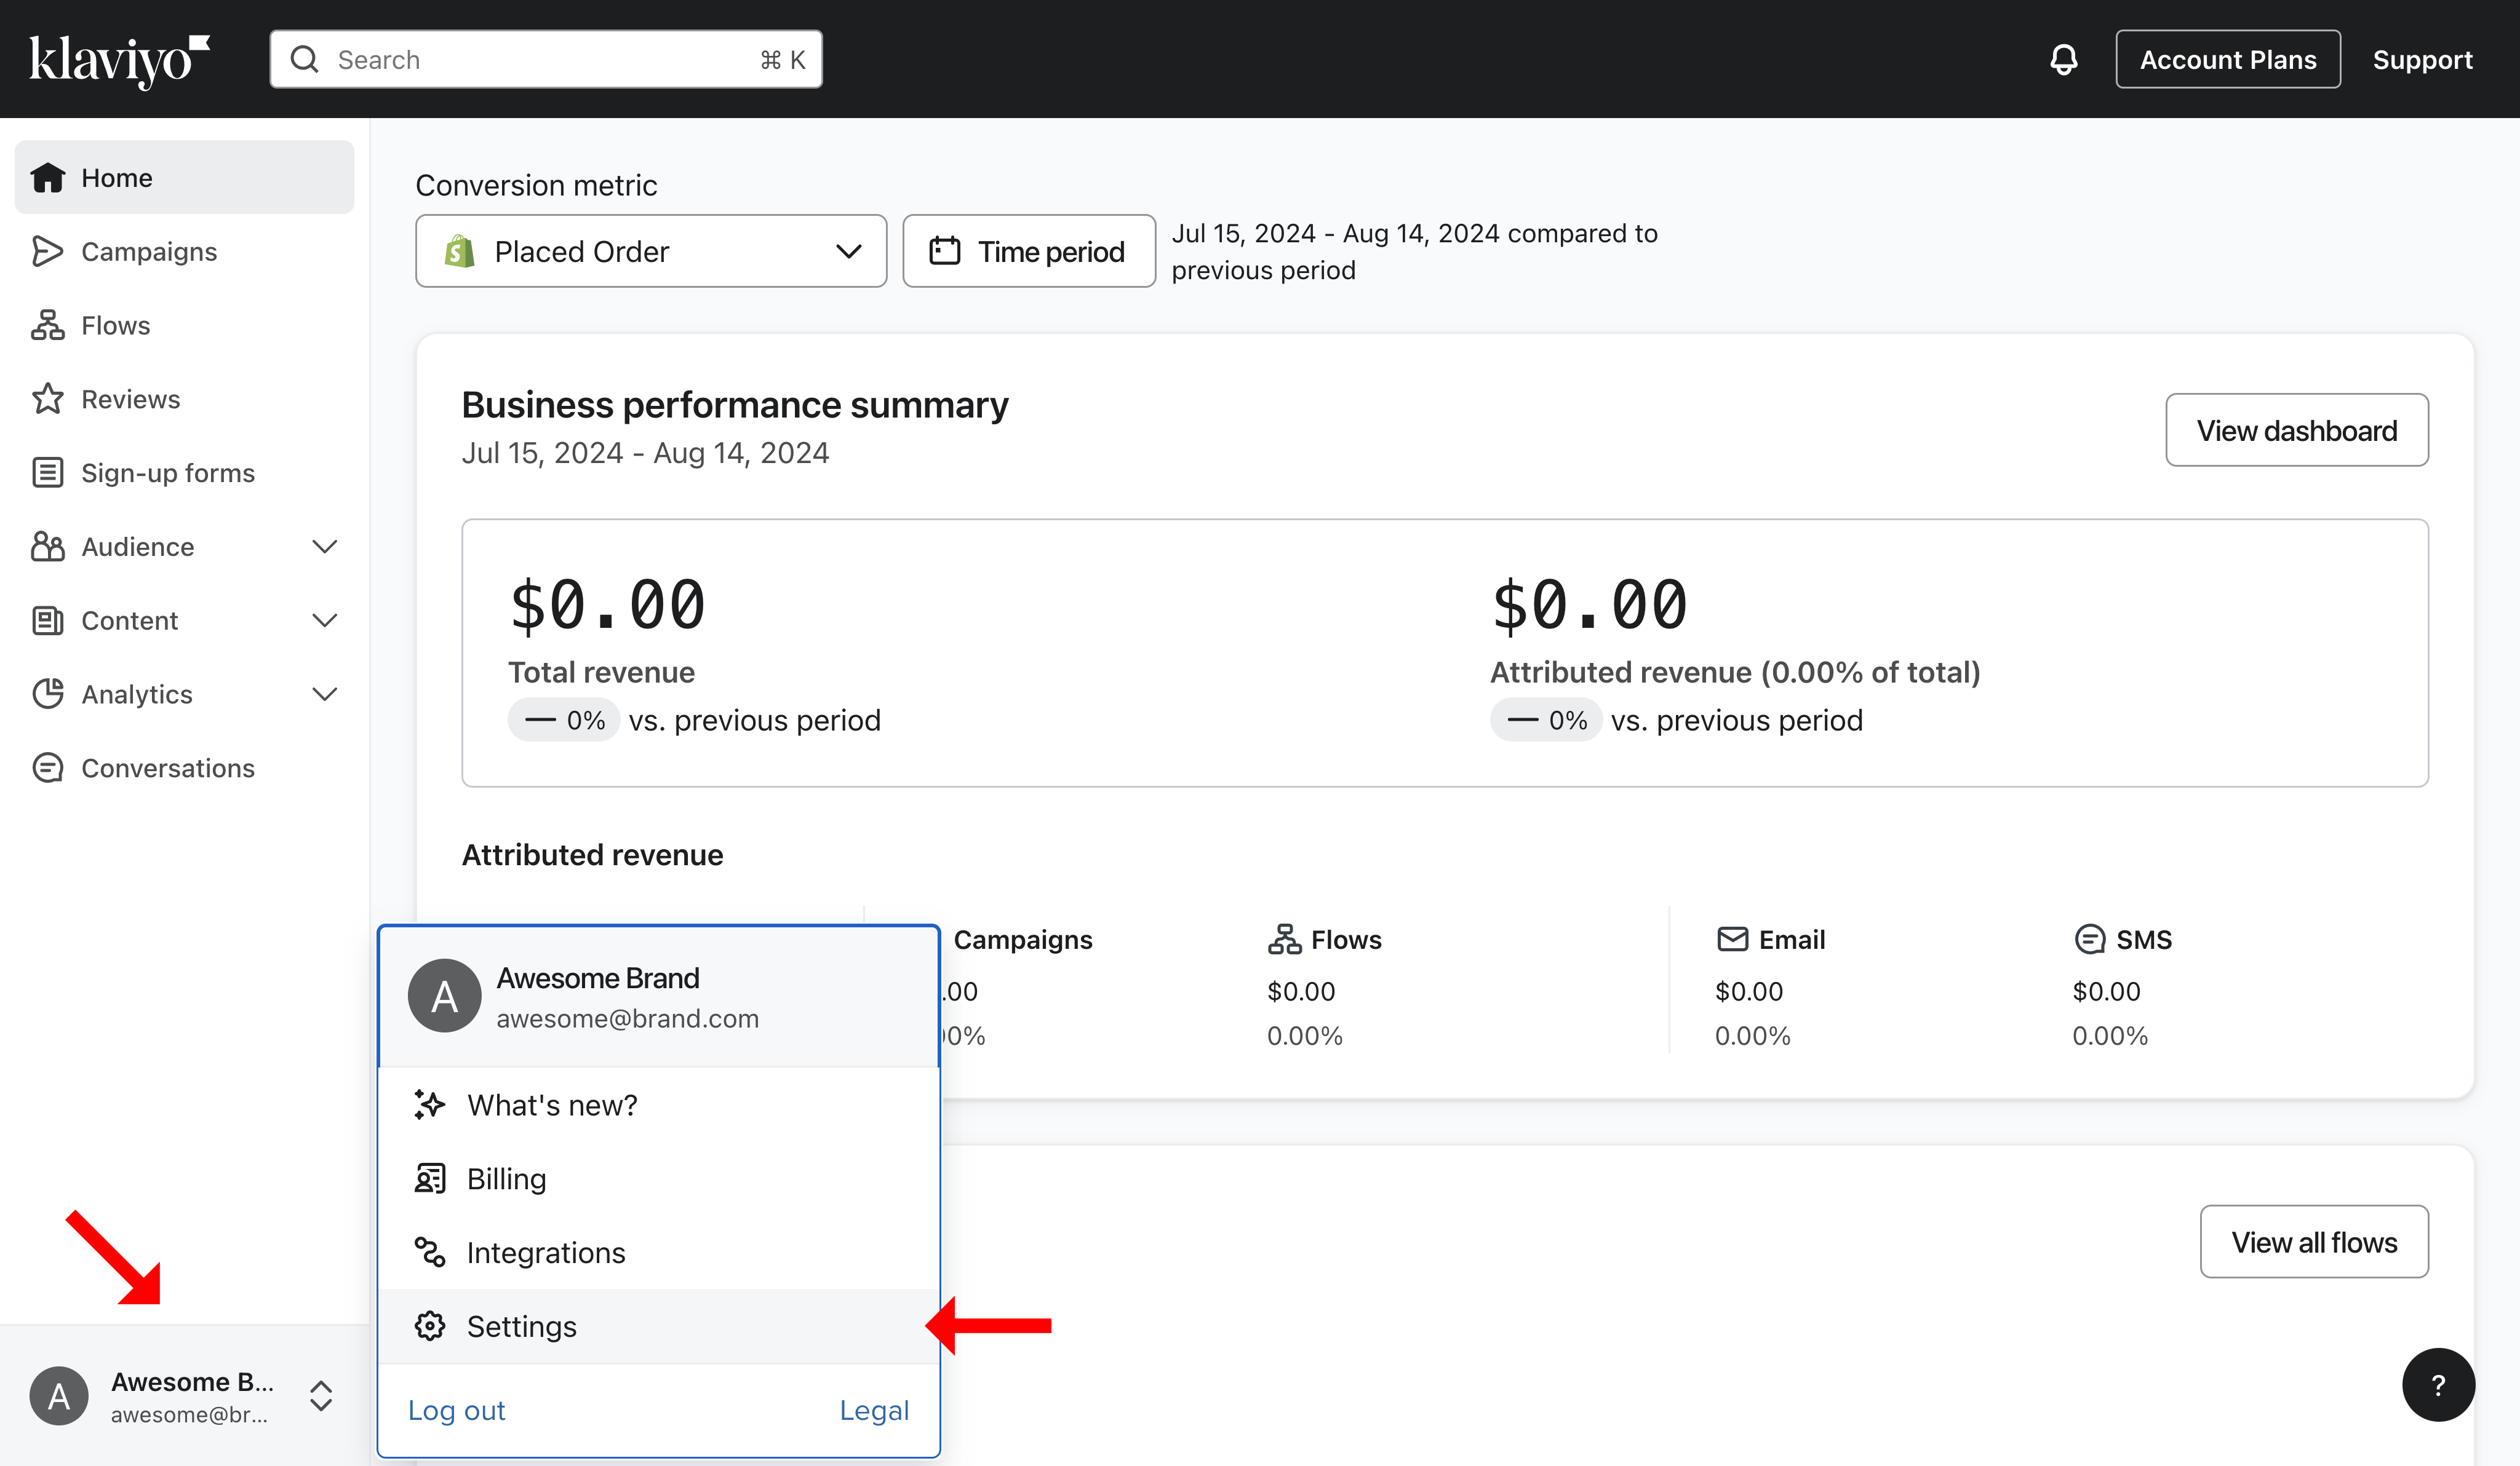Focus the Search input field
Image resolution: width=2520 pixels, height=1466 pixels.
(546, 60)
